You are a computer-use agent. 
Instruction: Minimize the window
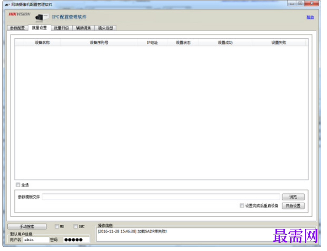coord(292,3)
